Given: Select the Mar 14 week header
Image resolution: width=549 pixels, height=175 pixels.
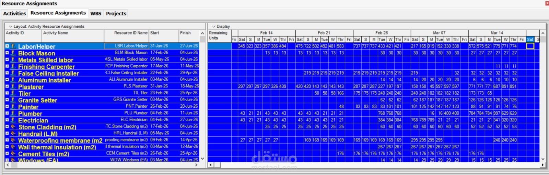Looking at the screenshot, I should [497, 33].
